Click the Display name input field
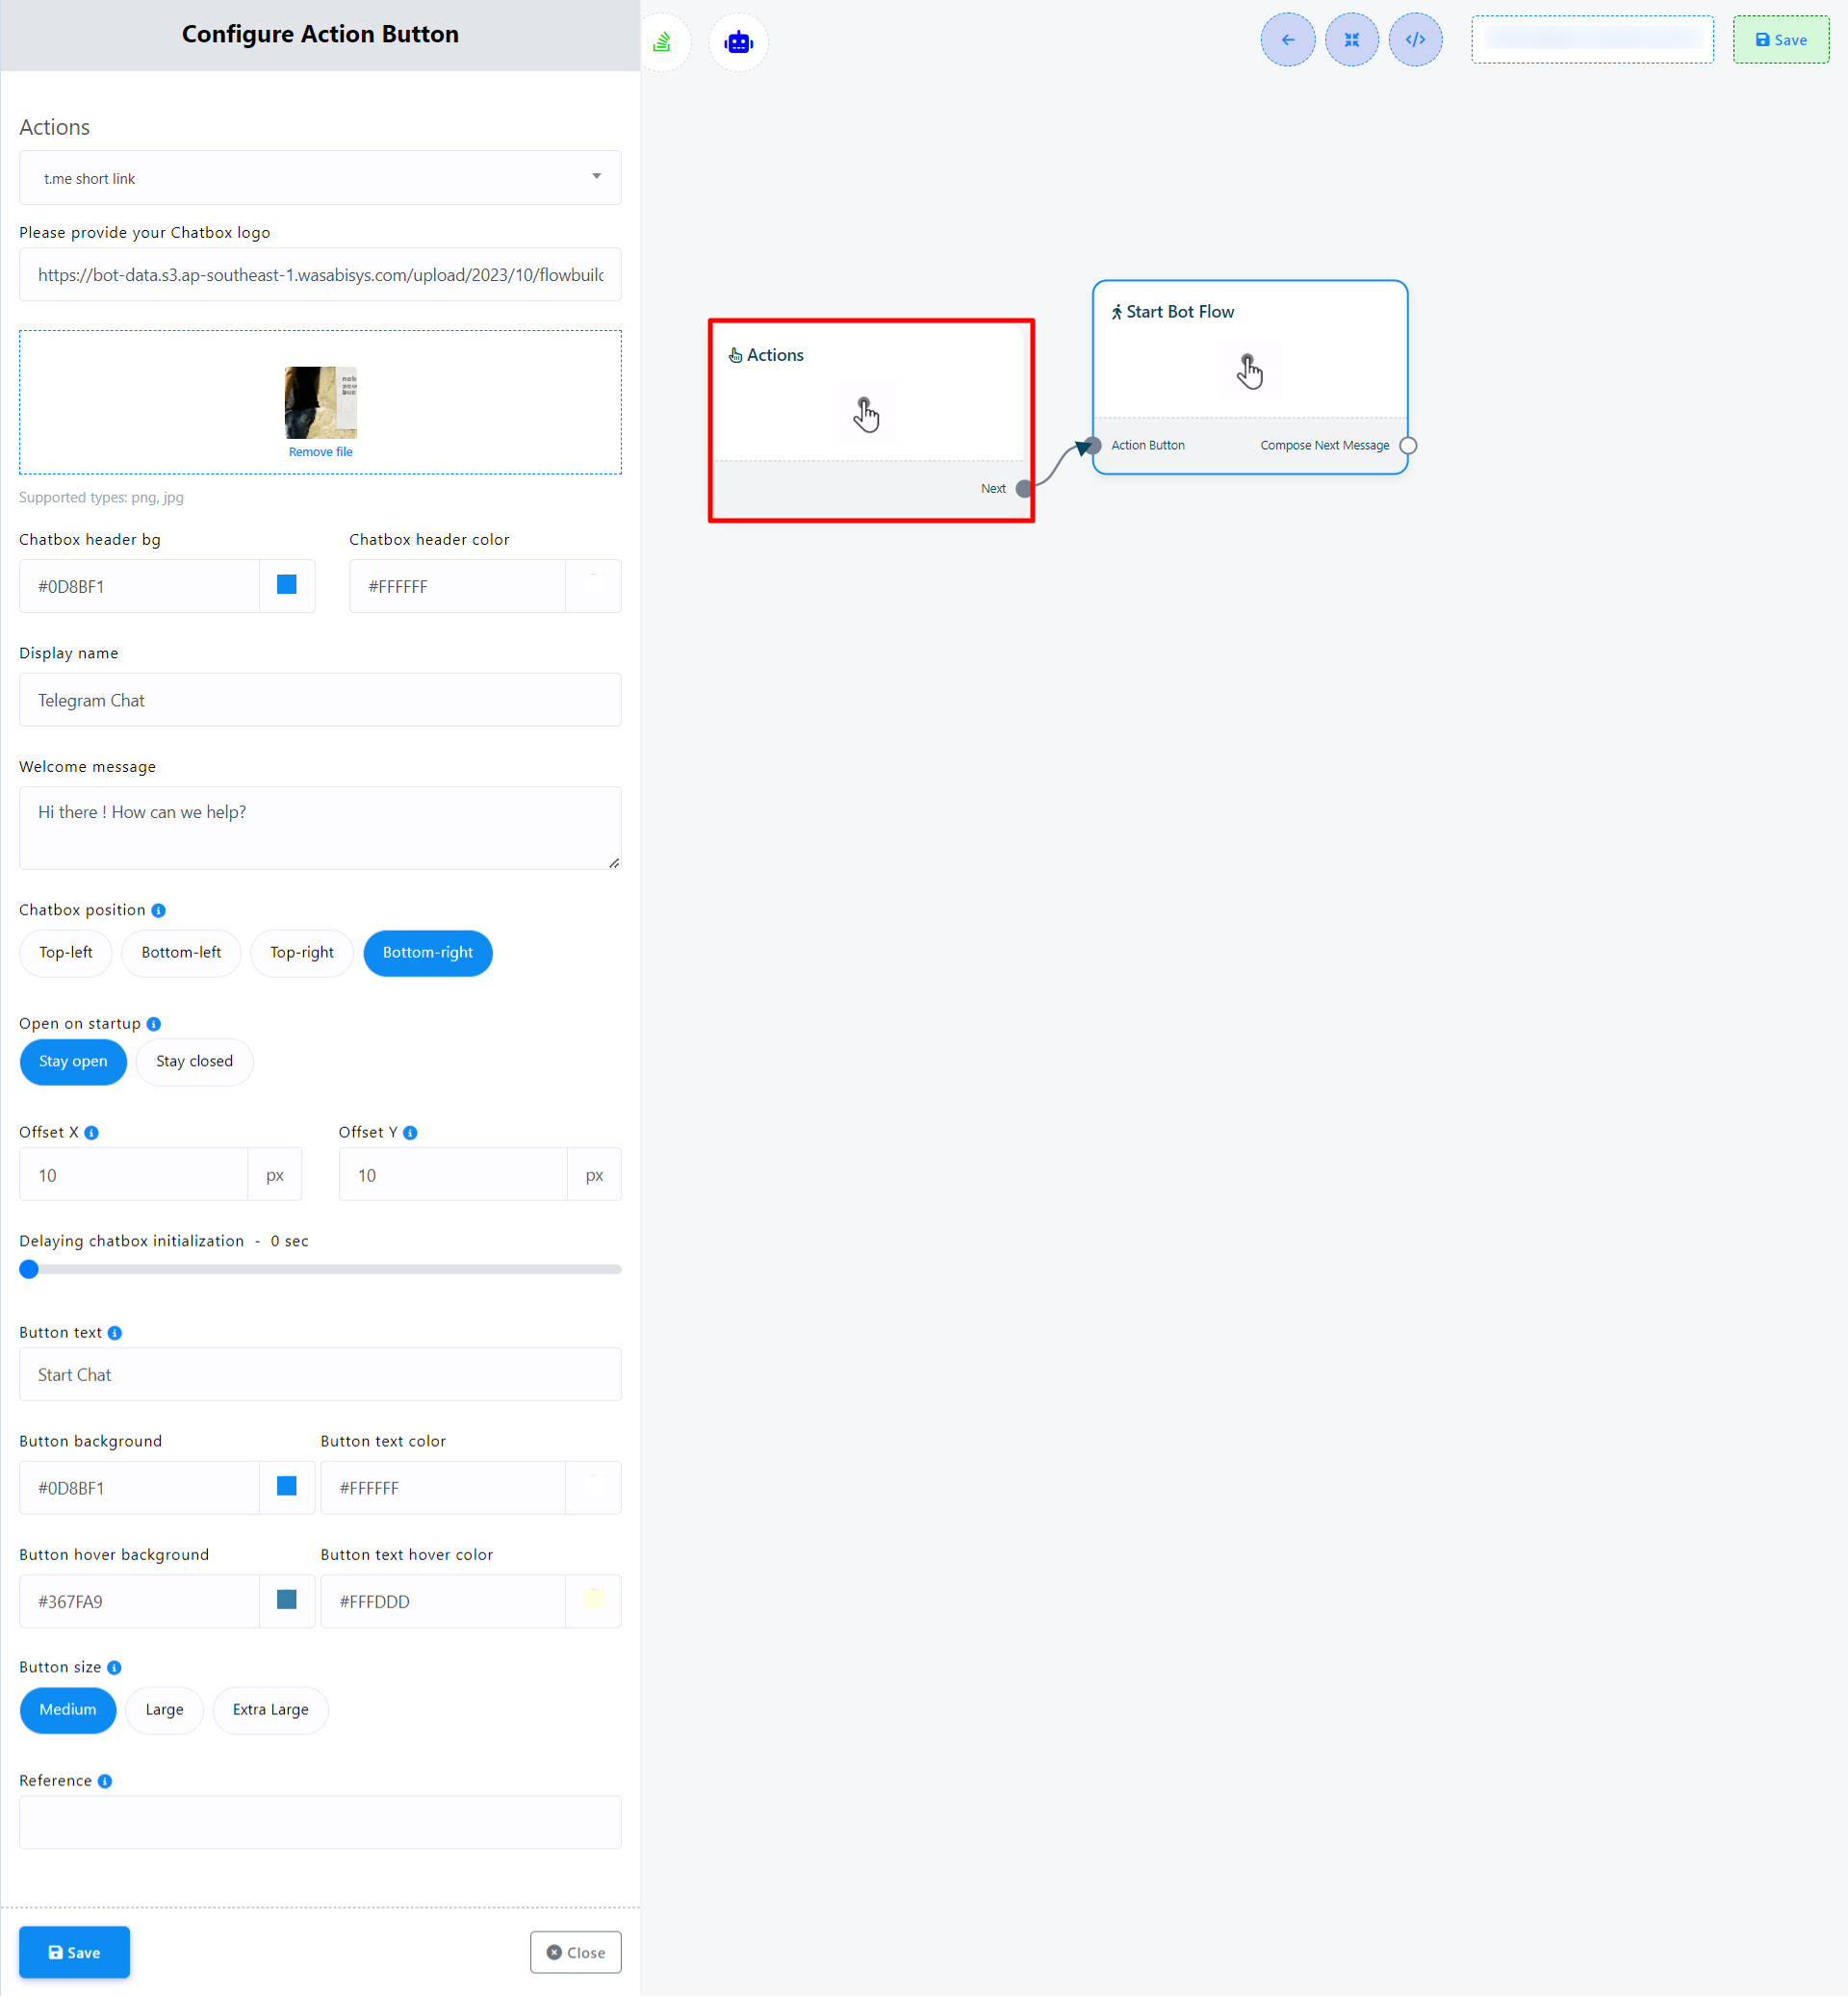Screen dimensions: 1848x1998 (320, 700)
